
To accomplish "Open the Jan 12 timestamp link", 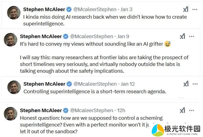I will [128, 84].
